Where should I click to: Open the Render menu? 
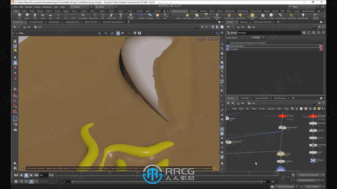(29, 7)
